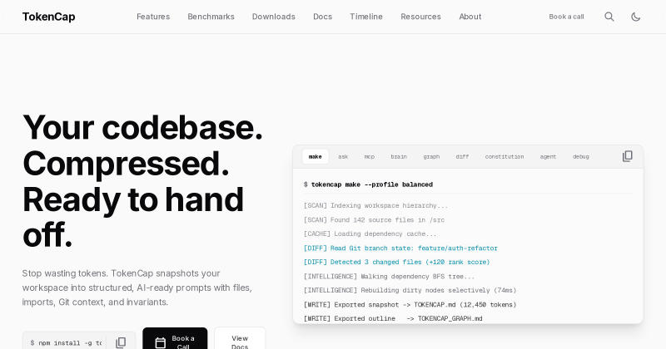Open the About nav item

tap(470, 17)
